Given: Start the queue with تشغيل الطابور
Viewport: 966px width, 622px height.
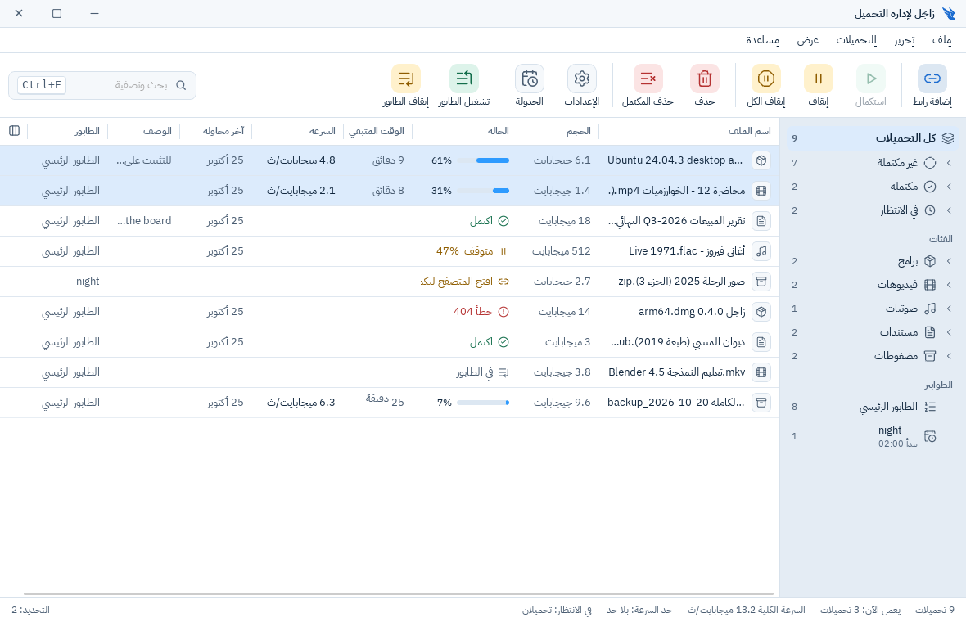Looking at the screenshot, I should [x=464, y=79].
